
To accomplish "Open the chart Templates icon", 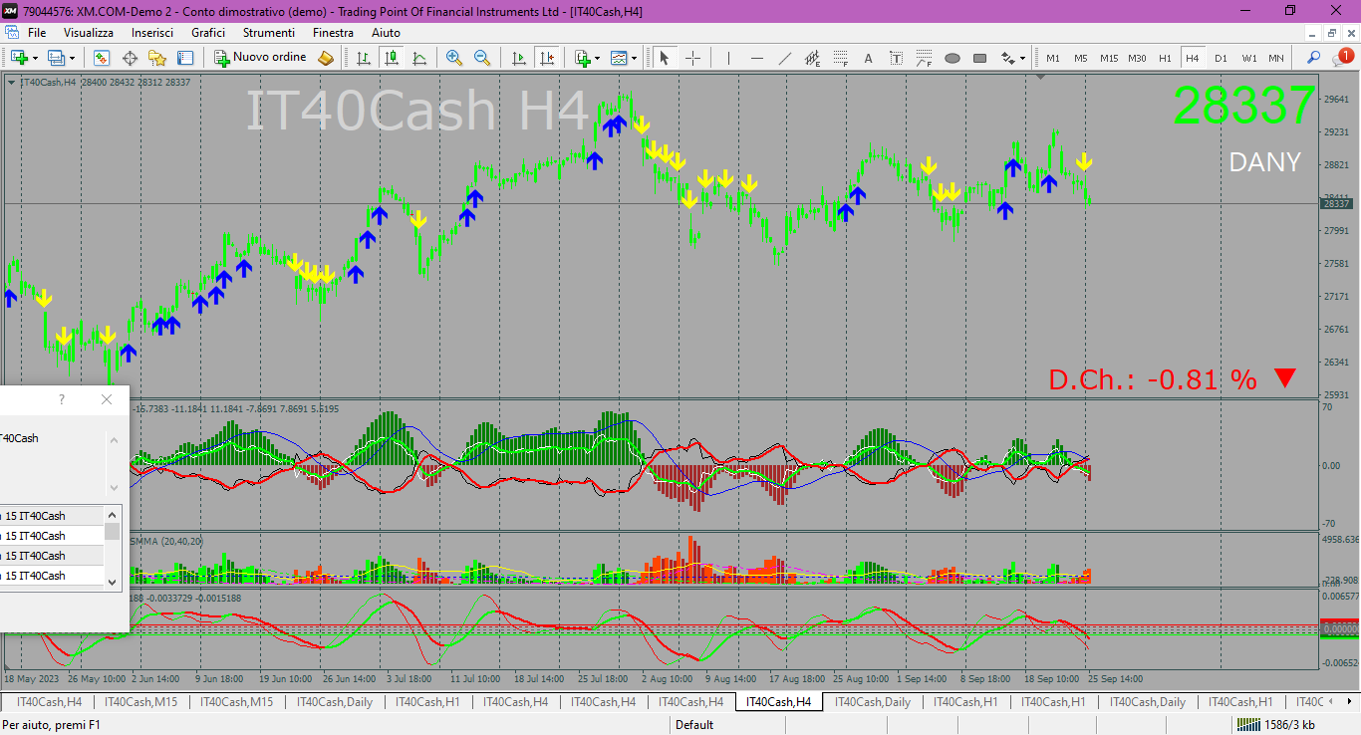I will [620, 58].
